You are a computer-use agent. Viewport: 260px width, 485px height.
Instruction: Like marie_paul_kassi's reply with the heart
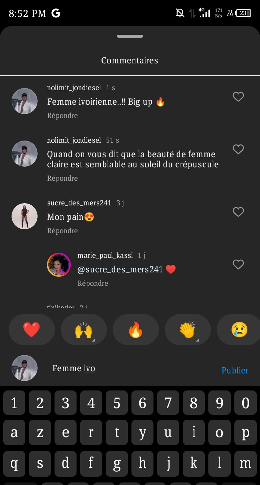click(238, 264)
